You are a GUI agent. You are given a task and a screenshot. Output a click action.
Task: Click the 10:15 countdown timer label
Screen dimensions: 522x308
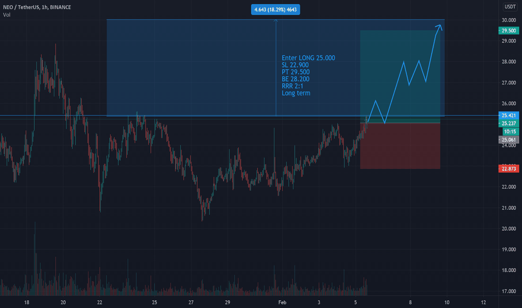pos(510,132)
